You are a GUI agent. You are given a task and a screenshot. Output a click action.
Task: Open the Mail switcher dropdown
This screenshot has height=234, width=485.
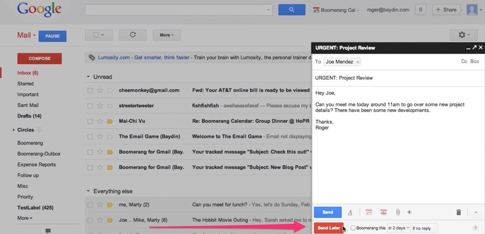pyautogui.click(x=26, y=35)
